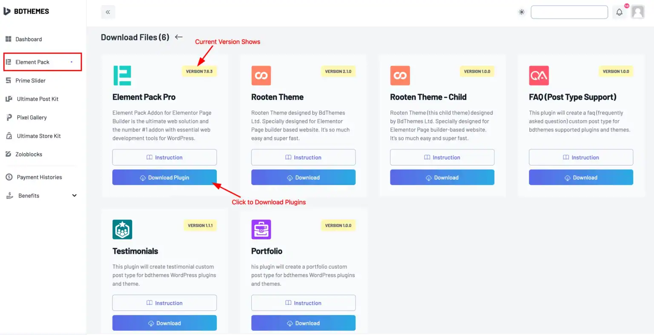Screen dimensions: 654x335
Task: Open Instruction for Rooten Theme - Child
Action: [x=442, y=157]
